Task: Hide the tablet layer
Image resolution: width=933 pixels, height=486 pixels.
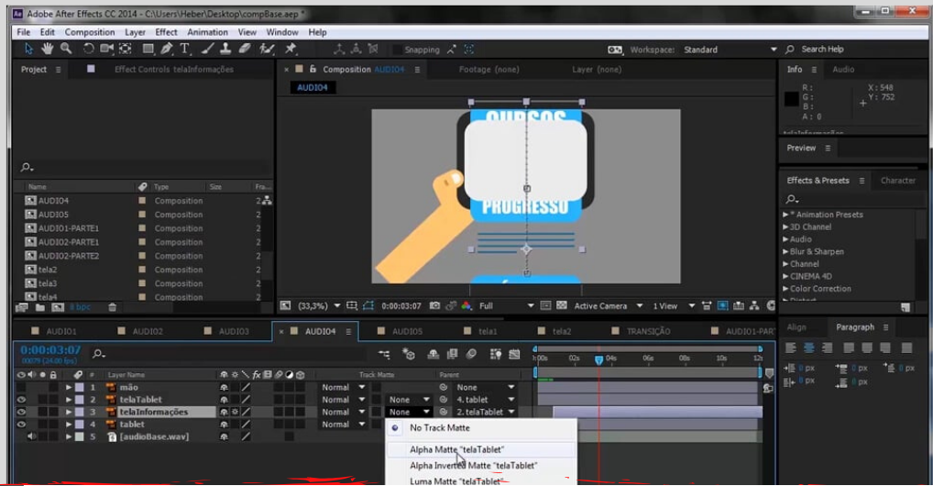Action: (x=21, y=425)
